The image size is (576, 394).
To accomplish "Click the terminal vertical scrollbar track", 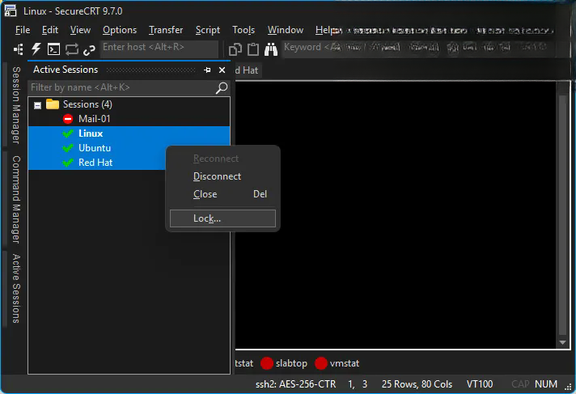I will pos(562,215).
